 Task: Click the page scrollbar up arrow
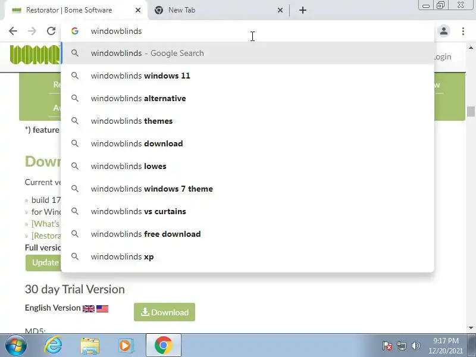[471, 48]
